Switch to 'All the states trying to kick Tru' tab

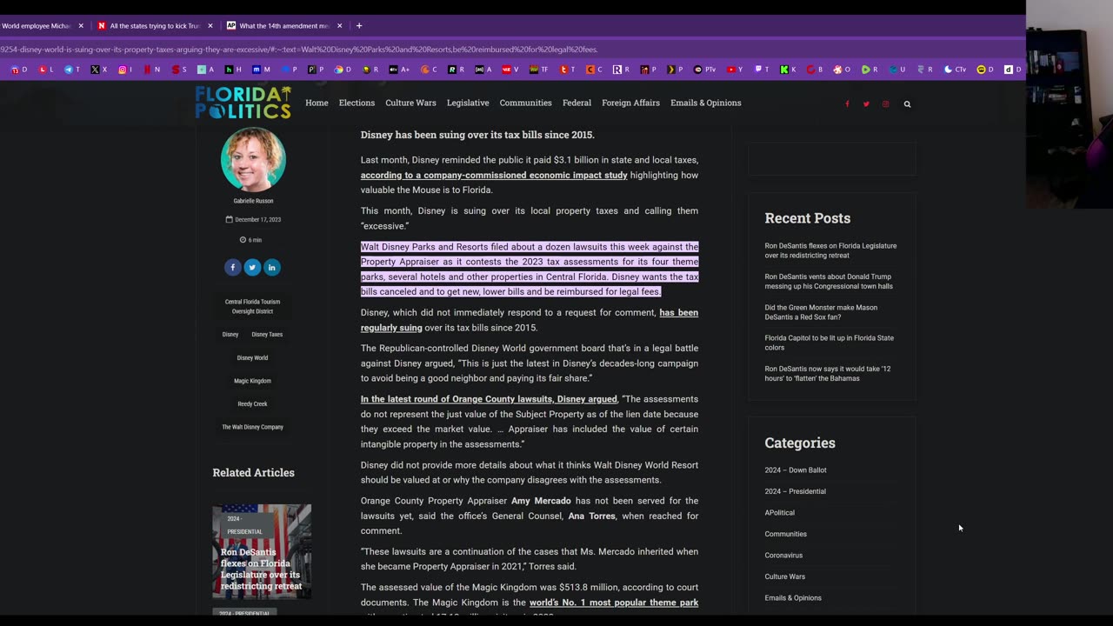155,26
